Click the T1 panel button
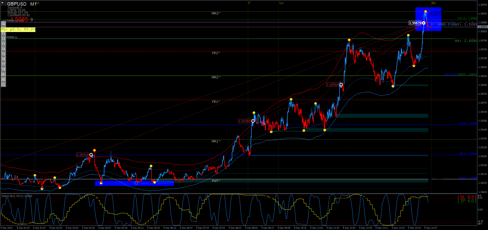The height and width of the screenshot is (230, 488). (x=4, y=34)
